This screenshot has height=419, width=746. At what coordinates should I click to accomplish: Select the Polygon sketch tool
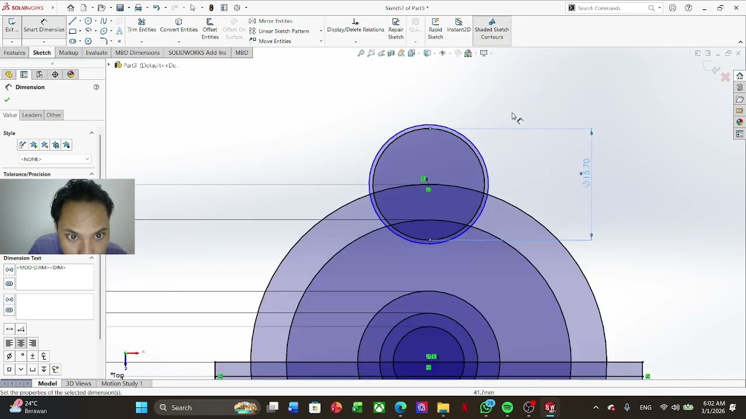89,41
